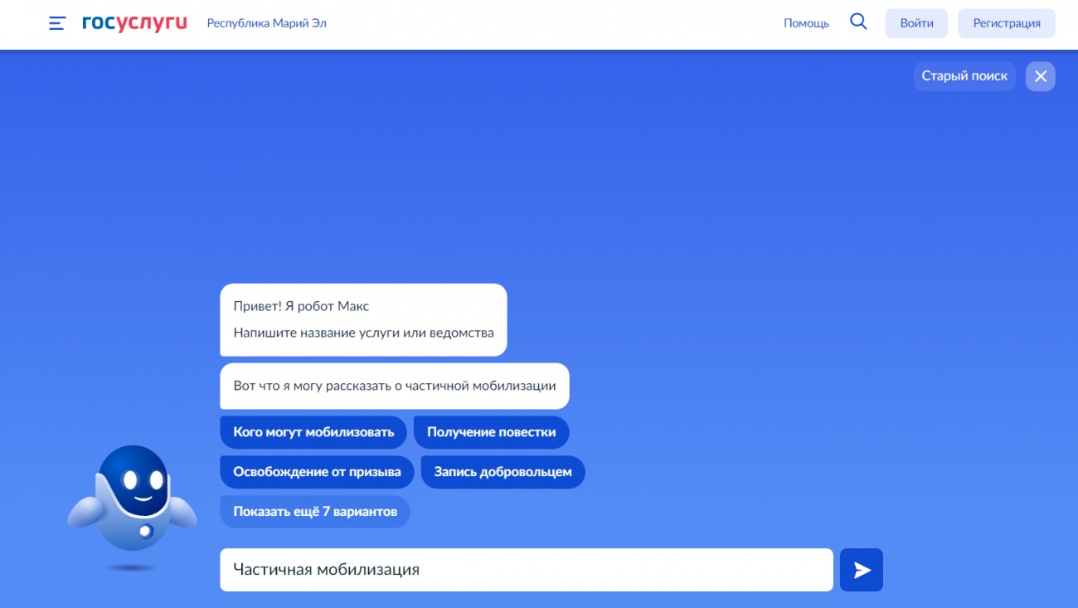Send the message with arrow button
Screen dimensions: 1078x608
coord(861,570)
